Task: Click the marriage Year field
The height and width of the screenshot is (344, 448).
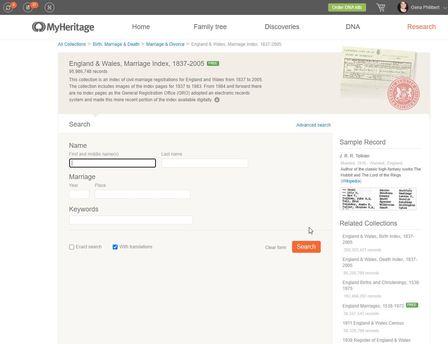Action: (79, 194)
